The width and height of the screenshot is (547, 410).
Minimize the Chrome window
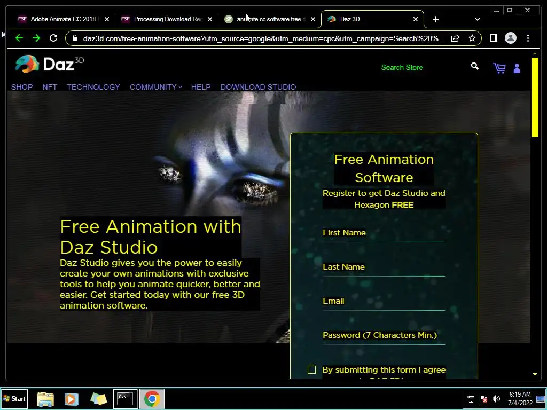point(496,11)
